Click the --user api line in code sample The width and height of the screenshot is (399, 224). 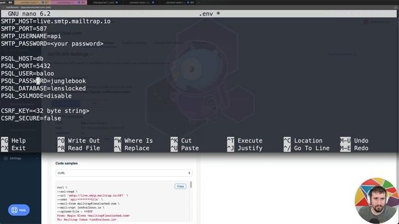tap(80, 200)
